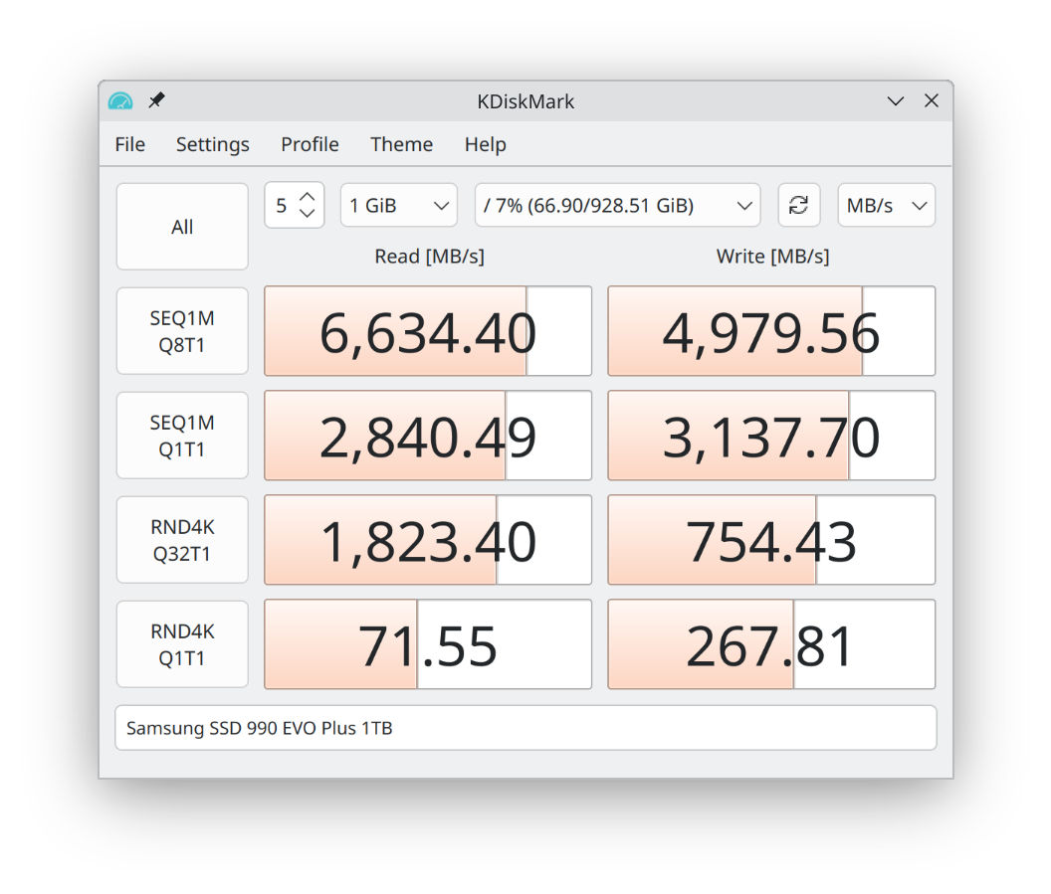Open the Settings menu

pos(212,144)
